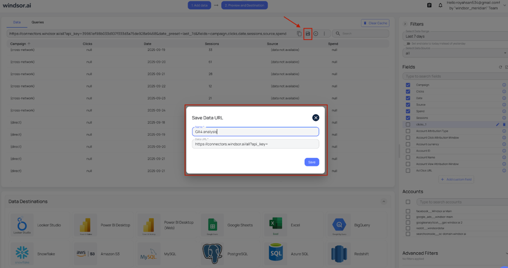Image resolution: width=508 pixels, height=268 pixels.
Task: Switch to the Queries tab
Action: (38, 22)
